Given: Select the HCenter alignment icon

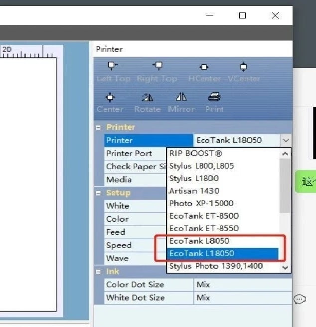Looking at the screenshot, I should [203, 66].
